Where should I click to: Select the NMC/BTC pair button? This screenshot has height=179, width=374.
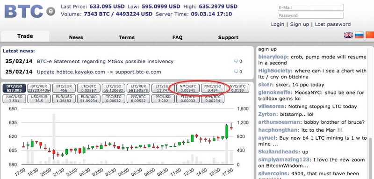tap(188, 88)
